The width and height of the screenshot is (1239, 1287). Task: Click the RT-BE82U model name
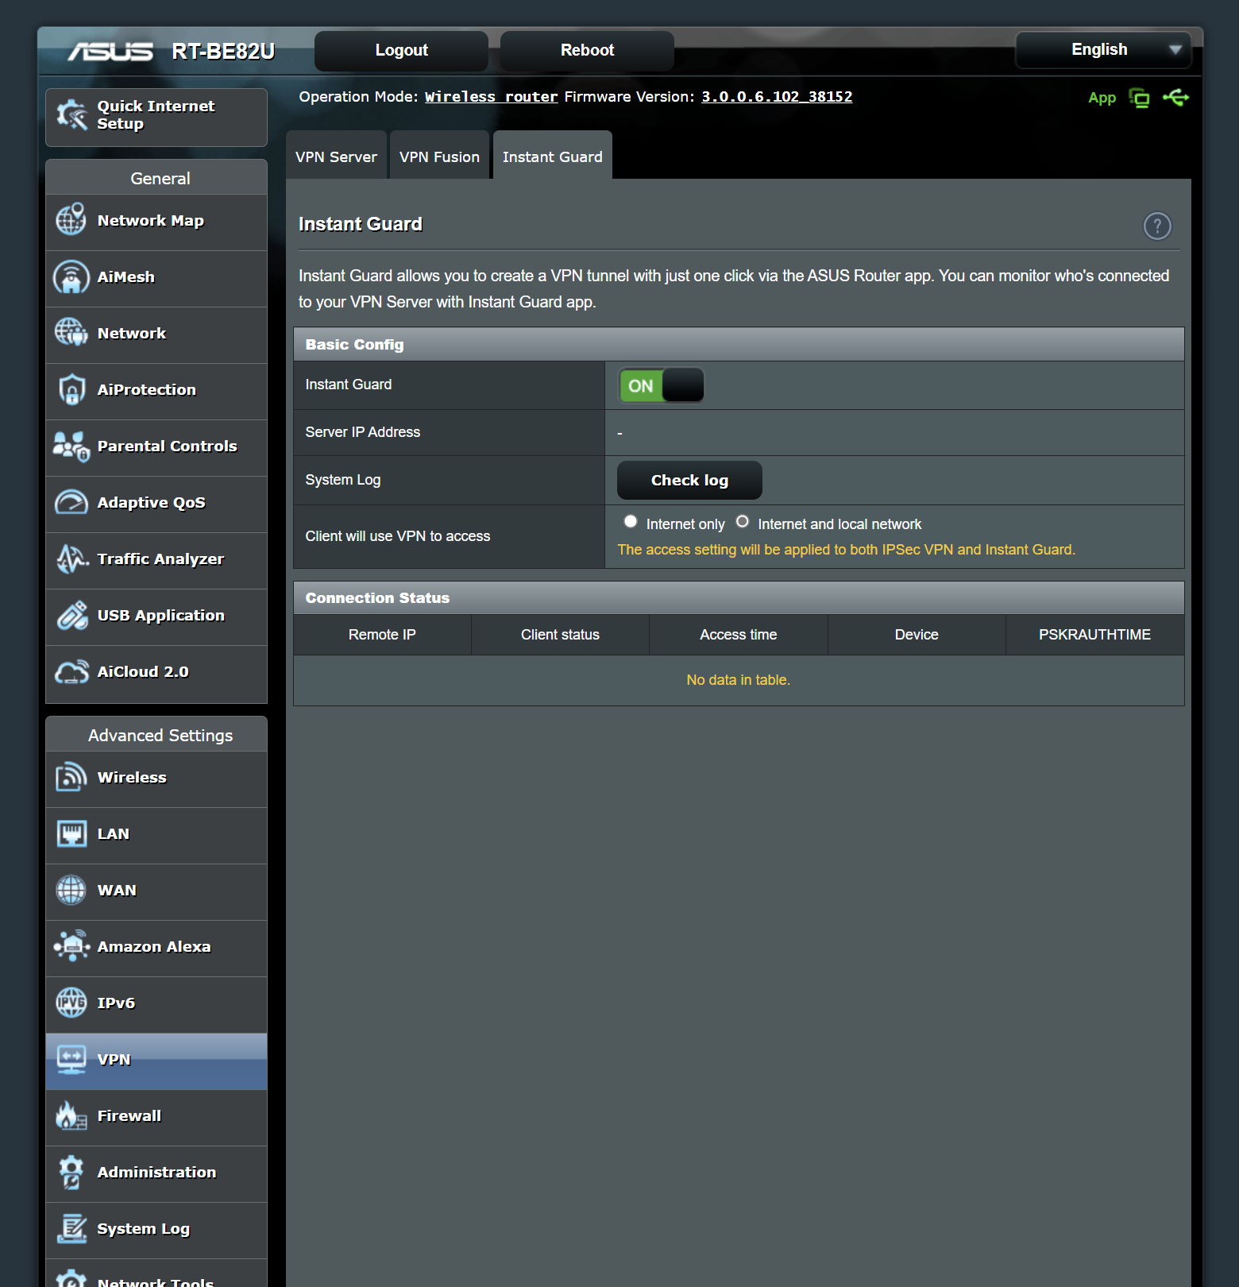coord(223,52)
